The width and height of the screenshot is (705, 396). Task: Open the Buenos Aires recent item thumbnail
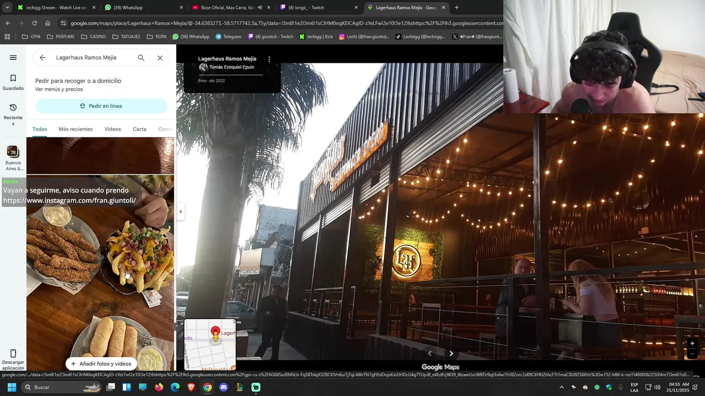point(13,158)
